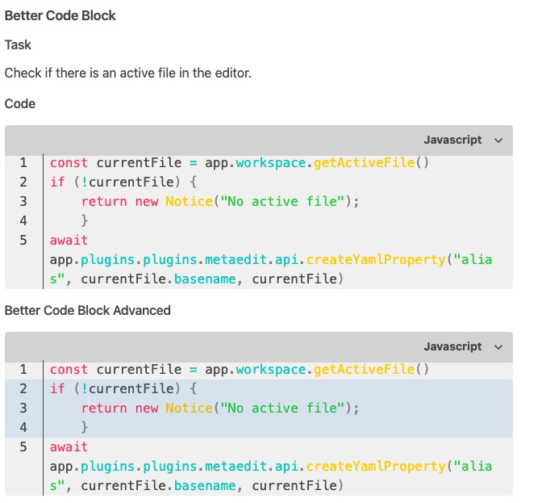Click the "Better Code Block" title at the top
The image size is (546, 503).
(60, 16)
